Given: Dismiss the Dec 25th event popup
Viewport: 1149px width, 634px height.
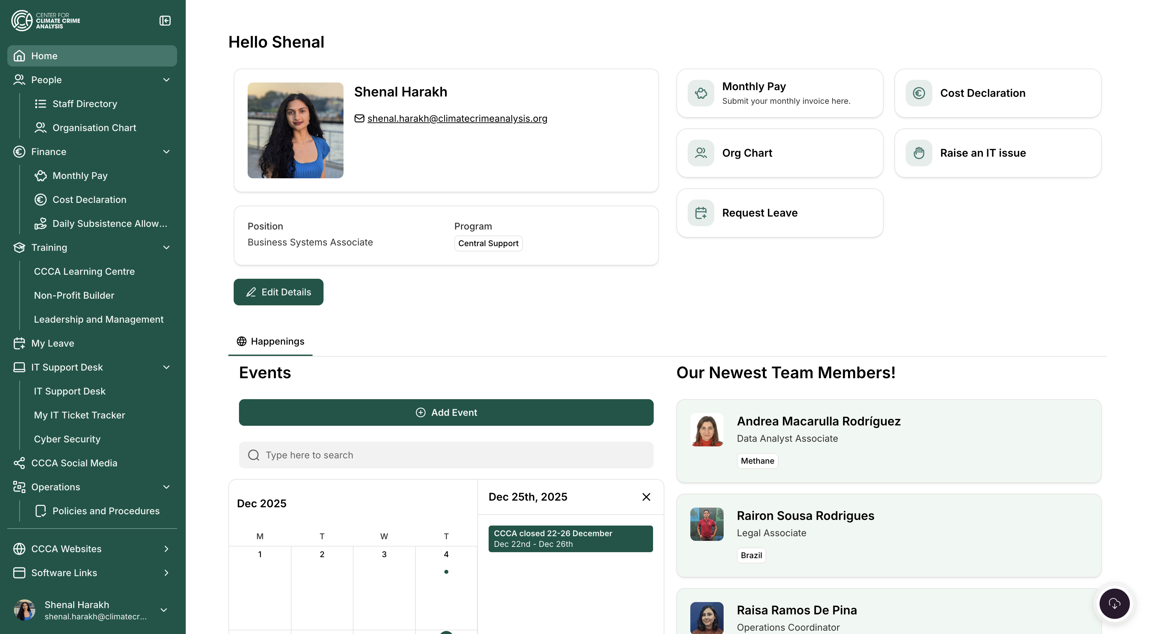Looking at the screenshot, I should (646, 497).
